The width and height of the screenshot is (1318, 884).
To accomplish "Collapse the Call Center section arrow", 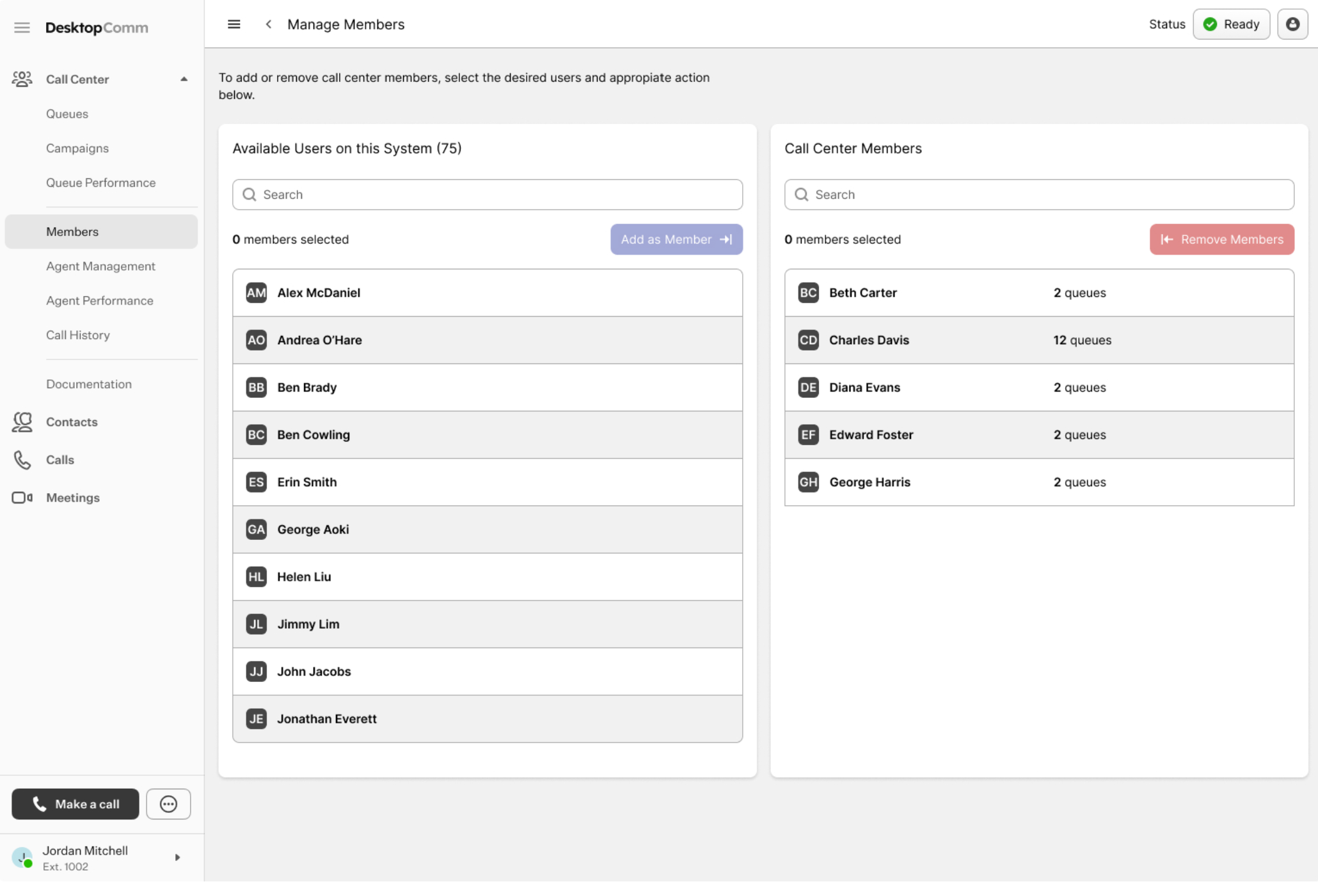I will (184, 79).
